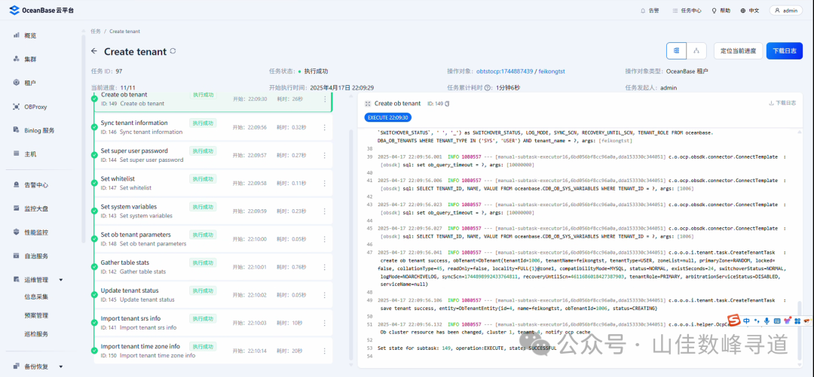Open more menu for Set whitelist subtask

point(325,183)
